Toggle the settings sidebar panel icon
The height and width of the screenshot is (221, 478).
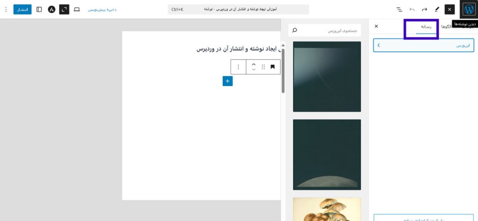tap(39, 9)
